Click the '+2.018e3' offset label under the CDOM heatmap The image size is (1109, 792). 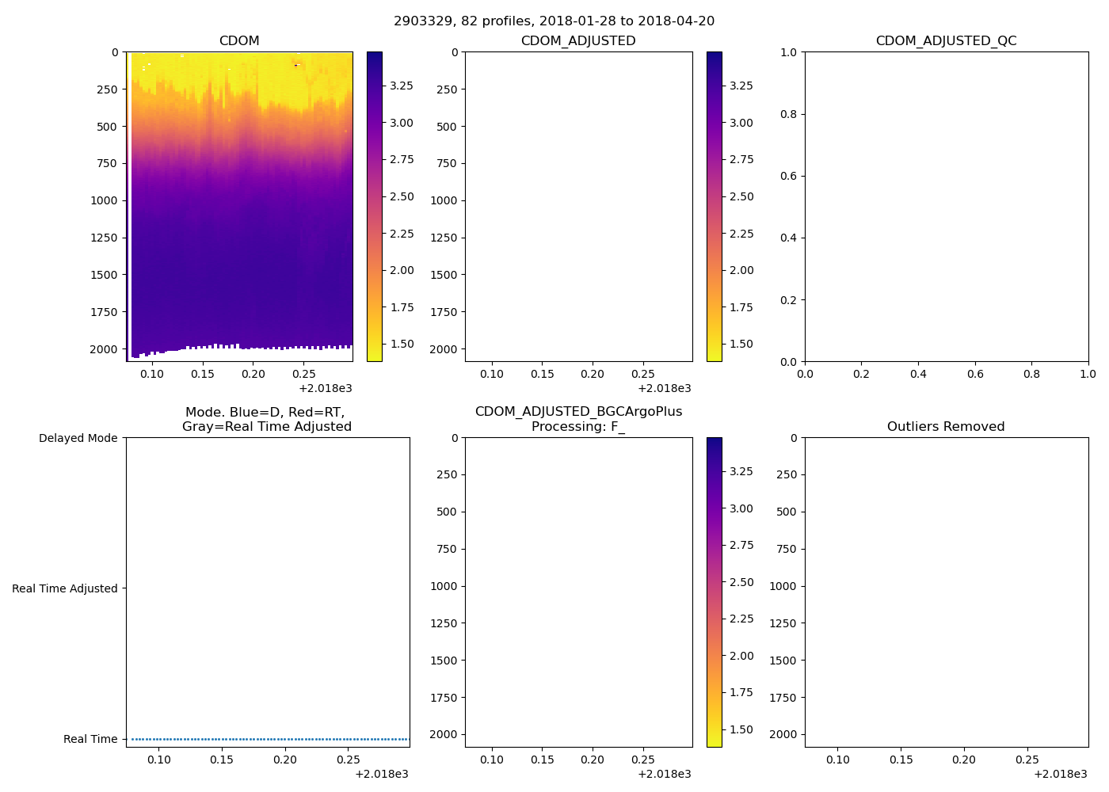pos(325,388)
